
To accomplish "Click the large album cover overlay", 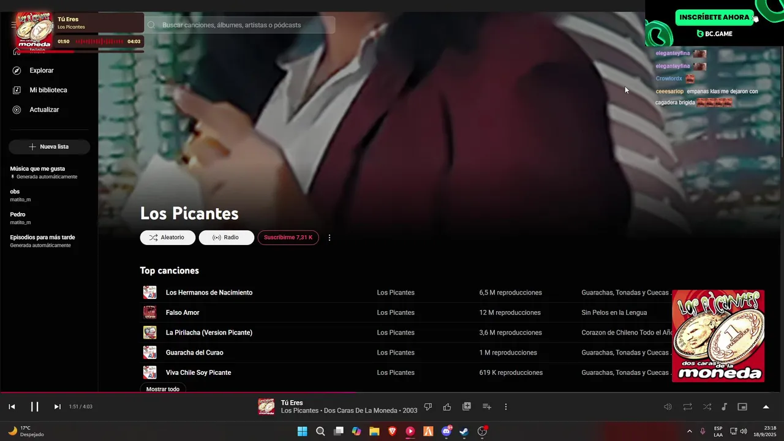I will (x=718, y=336).
